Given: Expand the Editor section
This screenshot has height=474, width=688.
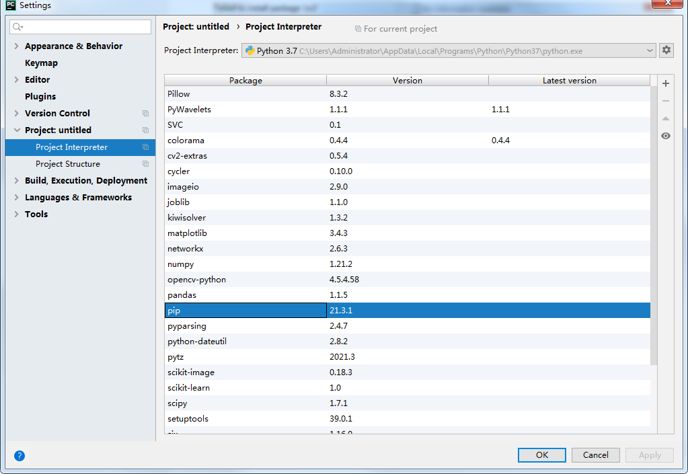Looking at the screenshot, I should [16, 80].
